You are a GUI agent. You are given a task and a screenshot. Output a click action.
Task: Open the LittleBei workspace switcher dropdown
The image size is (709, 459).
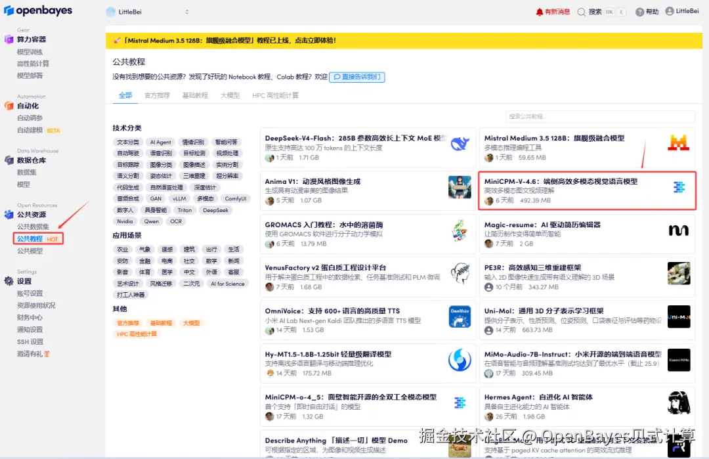(148, 12)
